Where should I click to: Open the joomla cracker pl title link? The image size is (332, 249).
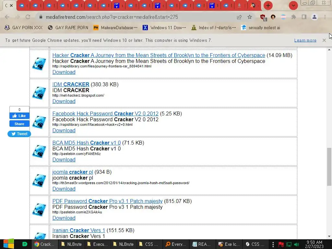coord(73,172)
